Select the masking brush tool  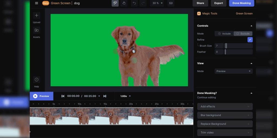pos(115,3)
